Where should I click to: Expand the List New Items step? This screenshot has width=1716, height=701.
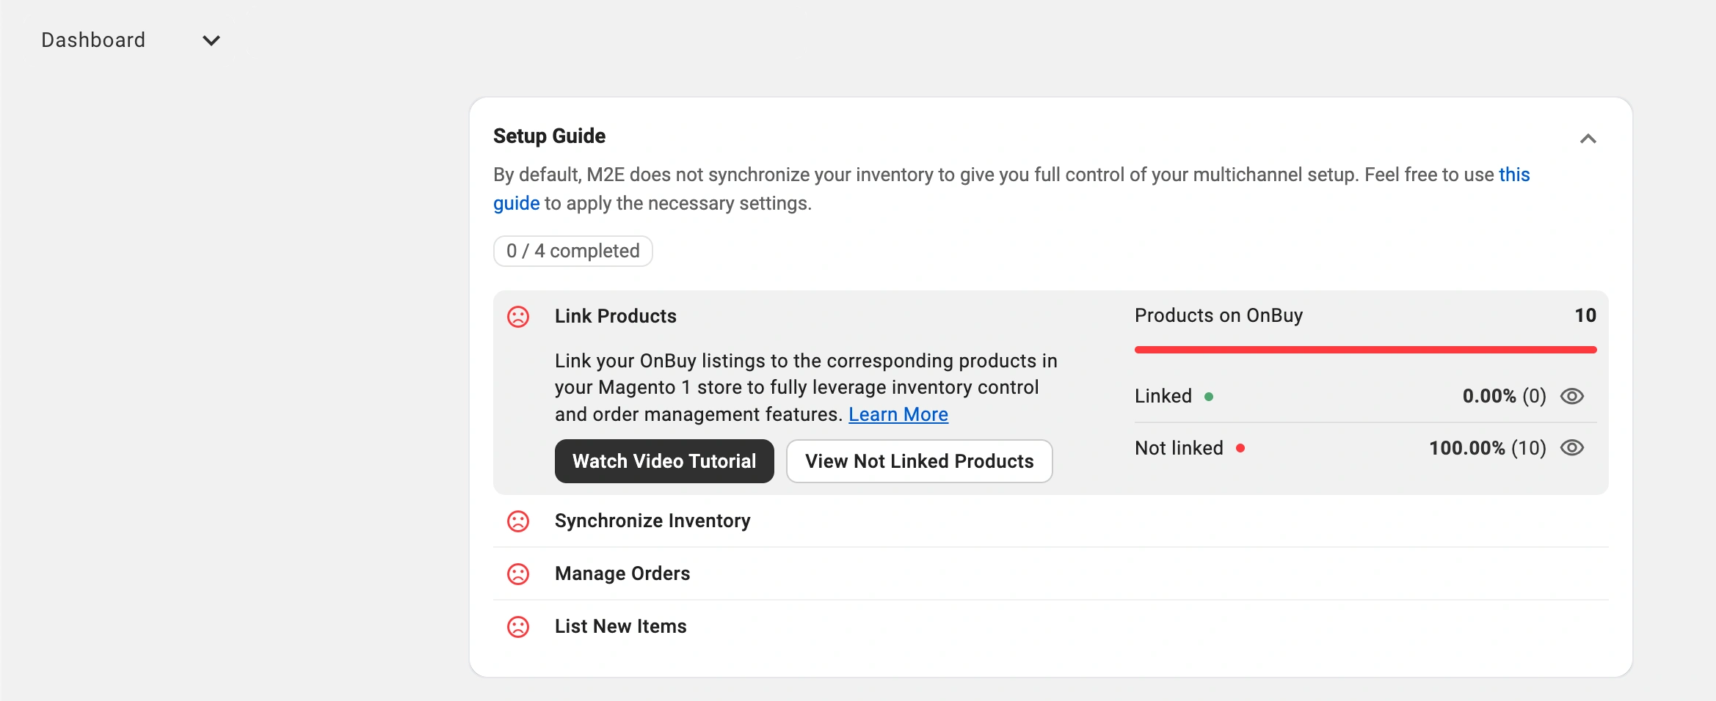coord(620,626)
